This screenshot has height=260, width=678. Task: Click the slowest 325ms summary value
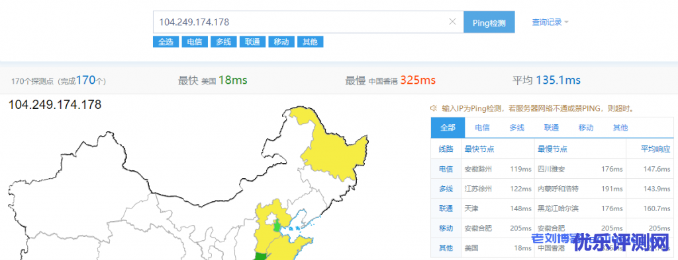click(x=418, y=81)
